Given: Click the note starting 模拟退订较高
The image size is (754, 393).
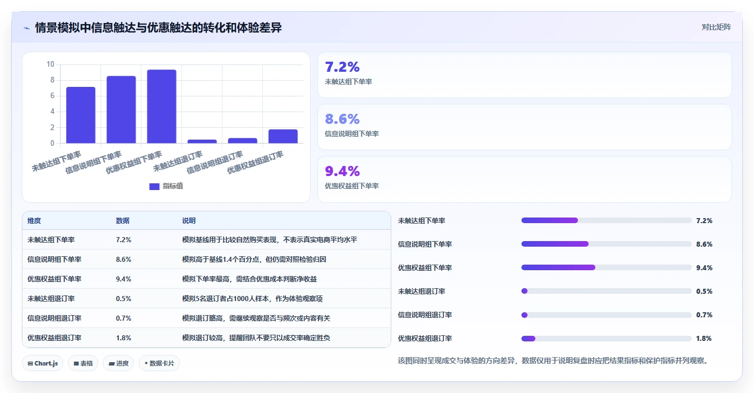Looking at the screenshot, I should (256, 337).
